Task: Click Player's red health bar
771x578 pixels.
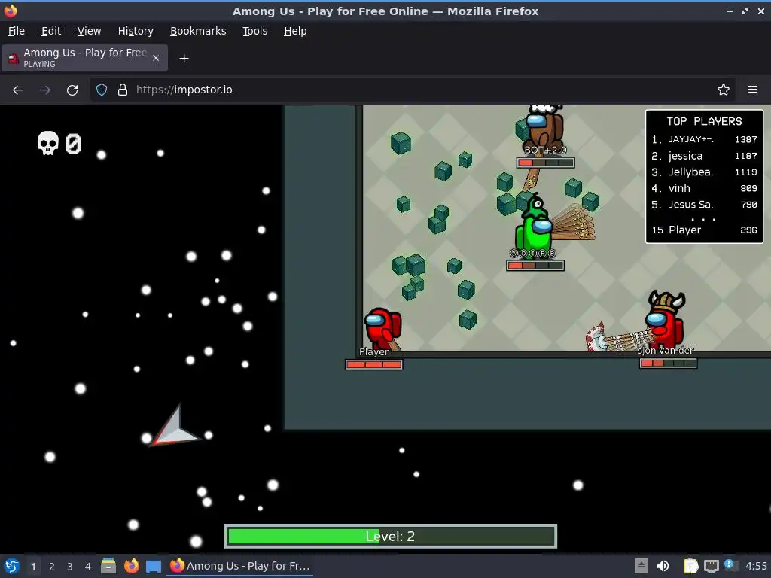Action: tap(373, 365)
